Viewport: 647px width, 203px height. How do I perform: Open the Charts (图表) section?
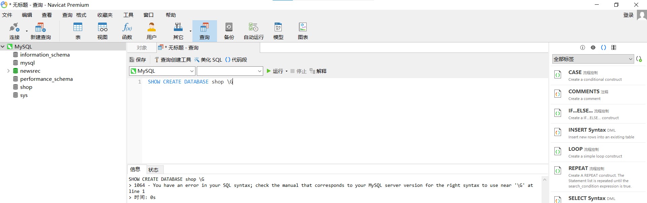click(x=303, y=31)
